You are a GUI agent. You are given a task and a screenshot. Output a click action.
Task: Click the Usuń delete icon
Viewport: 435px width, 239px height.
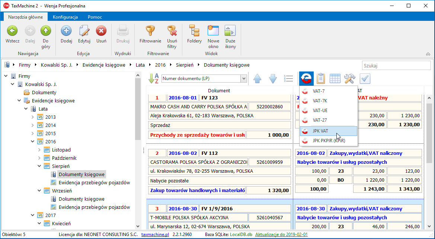click(x=101, y=31)
